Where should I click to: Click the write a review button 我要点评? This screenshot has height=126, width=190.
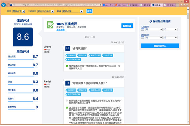[127, 26]
